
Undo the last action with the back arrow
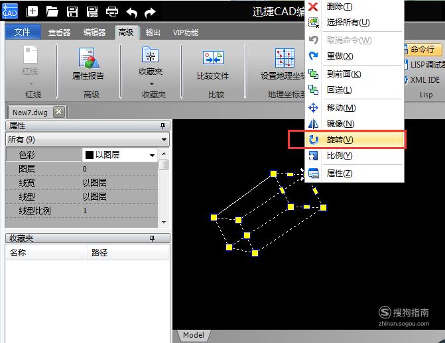131,12
